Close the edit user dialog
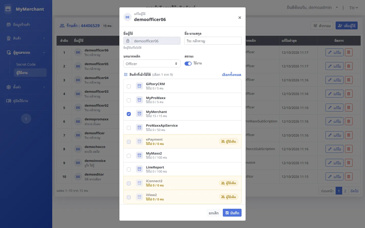365x228 pixels. 240,17
